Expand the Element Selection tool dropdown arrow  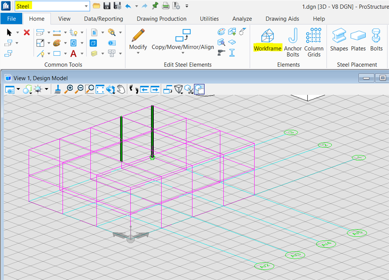pyautogui.click(x=17, y=32)
